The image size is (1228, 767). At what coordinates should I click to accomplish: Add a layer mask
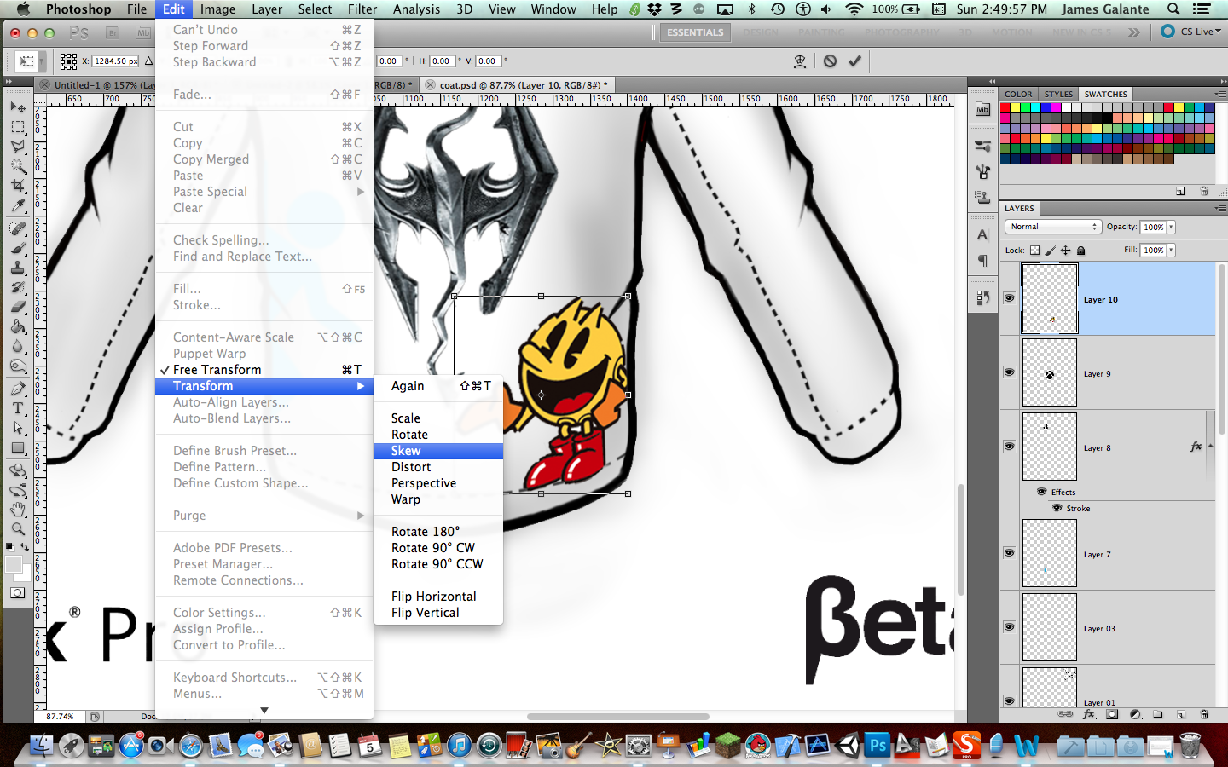[x=1112, y=714]
